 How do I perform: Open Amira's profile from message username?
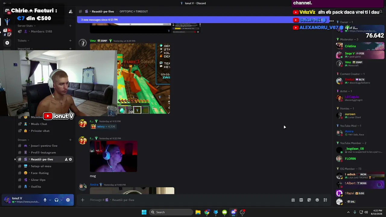[x=94, y=185]
